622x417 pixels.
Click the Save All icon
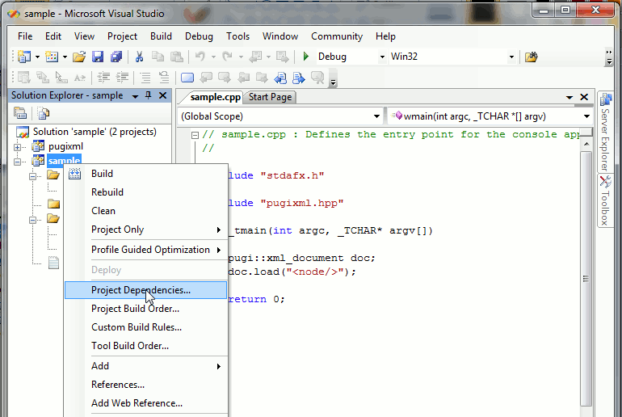tap(116, 57)
